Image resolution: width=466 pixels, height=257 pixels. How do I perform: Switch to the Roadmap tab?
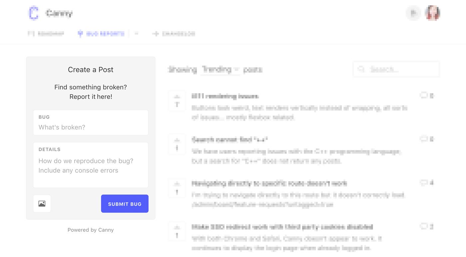[46, 34]
